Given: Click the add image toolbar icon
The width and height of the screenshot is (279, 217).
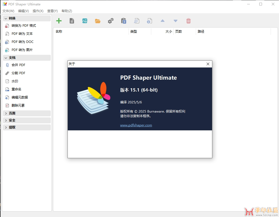Looking at the screenshot, I should tap(85, 21).
